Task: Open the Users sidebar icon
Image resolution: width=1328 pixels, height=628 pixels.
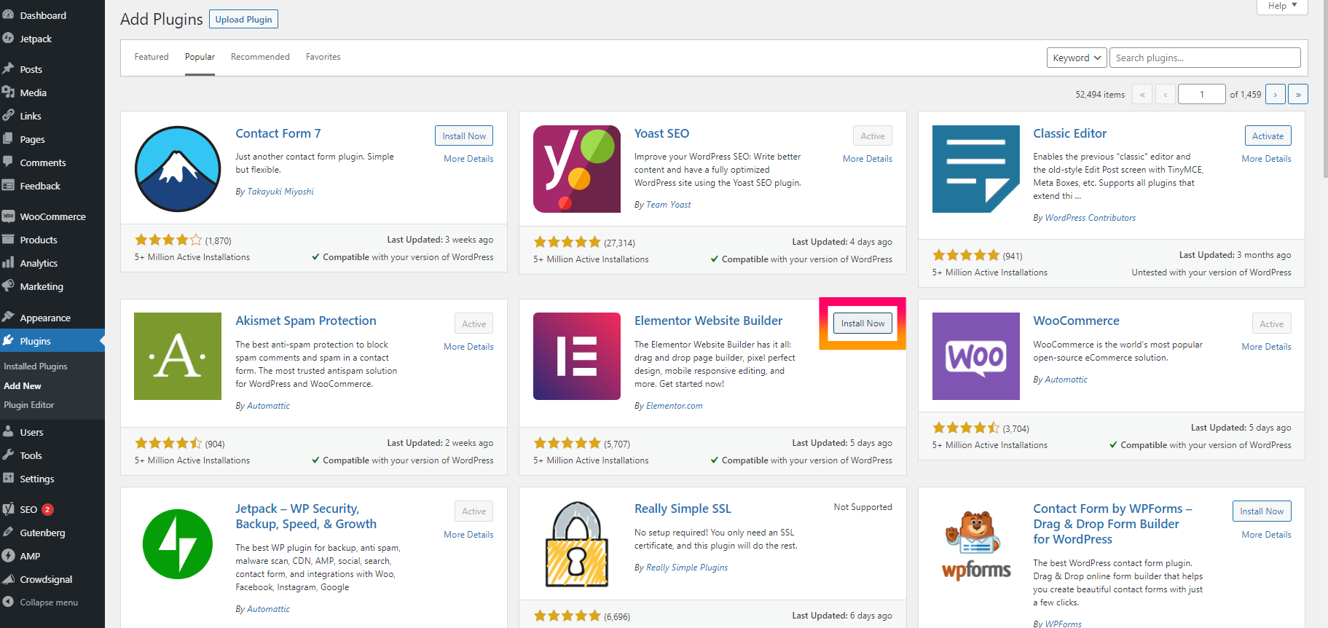Action: (x=8, y=431)
